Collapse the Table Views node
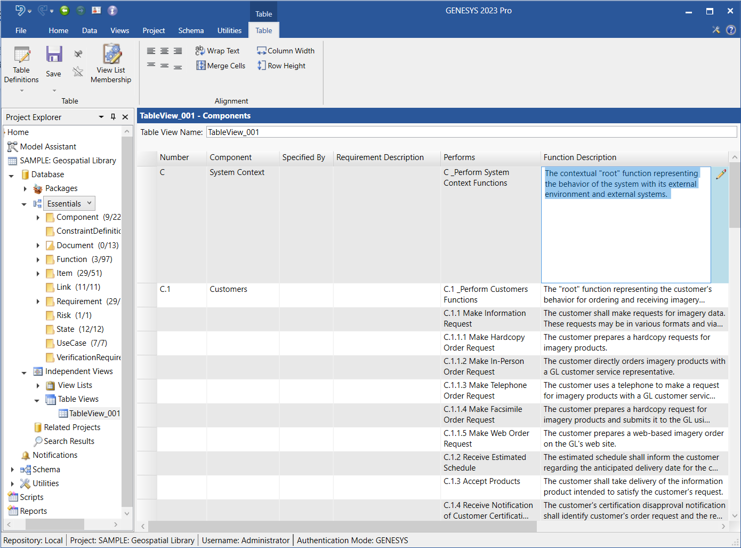Screen dimensions: 741x548 (37, 400)
